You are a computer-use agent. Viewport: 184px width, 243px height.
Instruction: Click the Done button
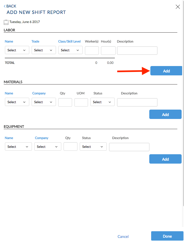[167, 236]
